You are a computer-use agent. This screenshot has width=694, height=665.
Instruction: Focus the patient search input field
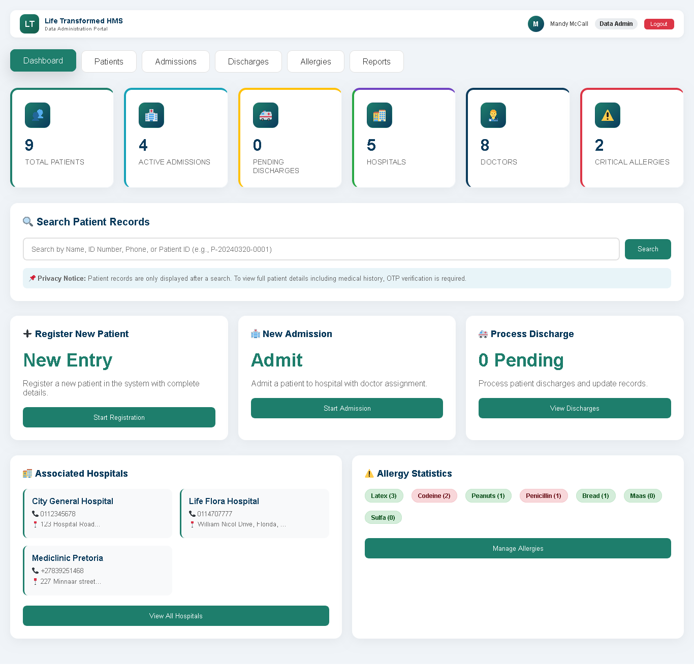[321, 249]
